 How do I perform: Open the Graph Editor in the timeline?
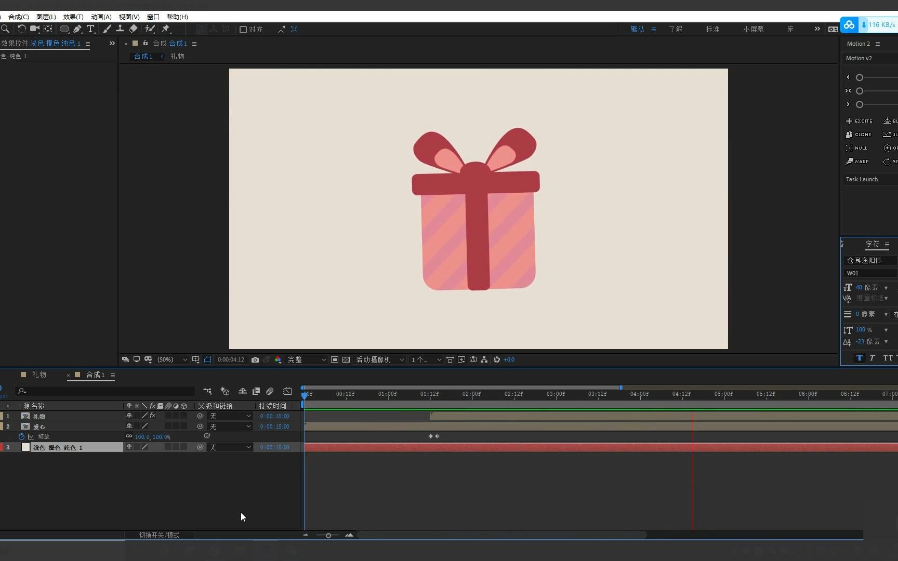click(287, 391)
